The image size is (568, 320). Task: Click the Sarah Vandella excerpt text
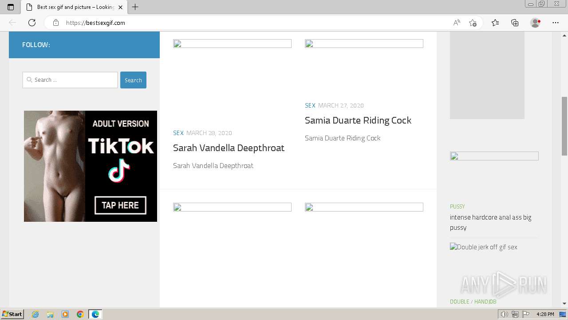[x=213, y=166]
